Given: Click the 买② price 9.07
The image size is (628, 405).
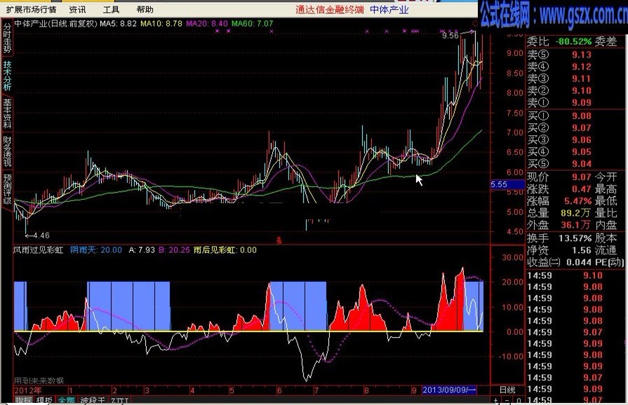Looking at the screenshot, I should 581,128.
